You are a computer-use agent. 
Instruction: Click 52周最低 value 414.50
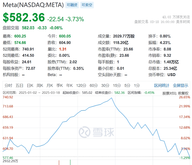click(28, 56)
